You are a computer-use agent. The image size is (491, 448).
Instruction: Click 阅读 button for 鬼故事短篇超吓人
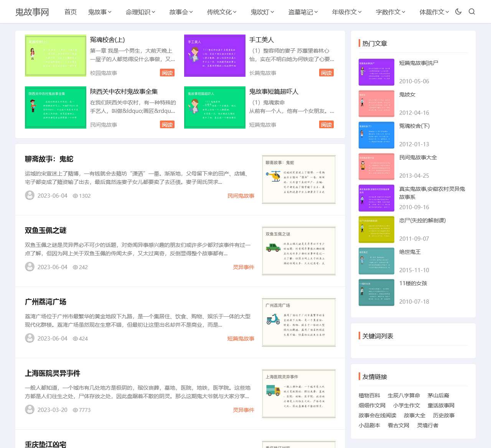coord(326,124)
